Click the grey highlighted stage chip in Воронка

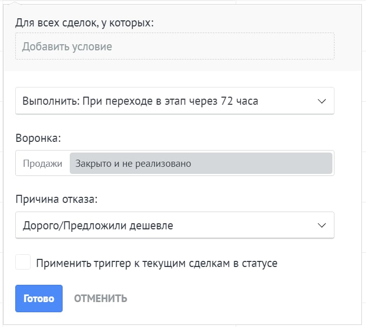pos(201,163)
